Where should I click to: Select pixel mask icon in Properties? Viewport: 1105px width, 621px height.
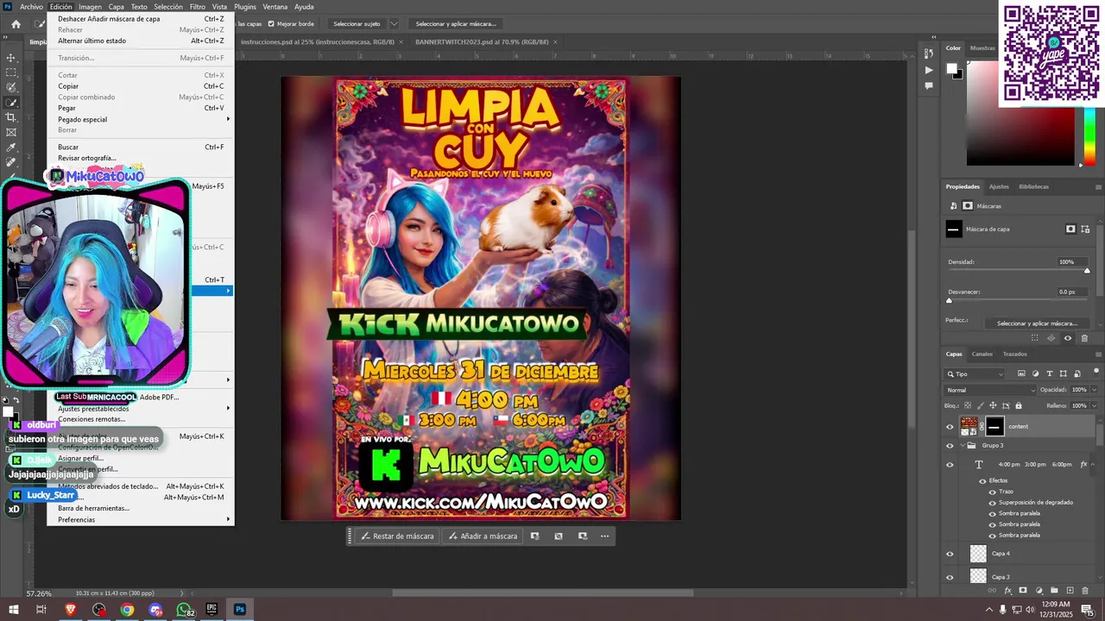[x=1070, y=229]
